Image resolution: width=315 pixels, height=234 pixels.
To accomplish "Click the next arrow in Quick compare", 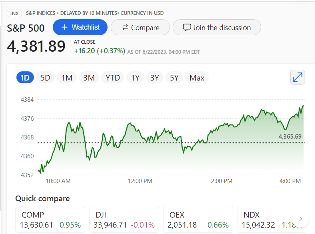I will coord(300,219).
